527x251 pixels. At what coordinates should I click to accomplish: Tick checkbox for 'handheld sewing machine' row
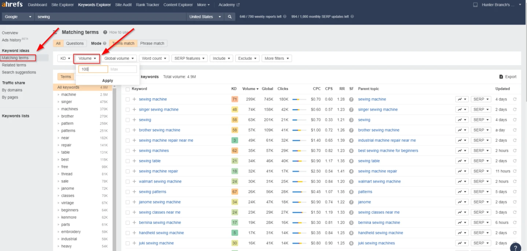tap(128, 233)
